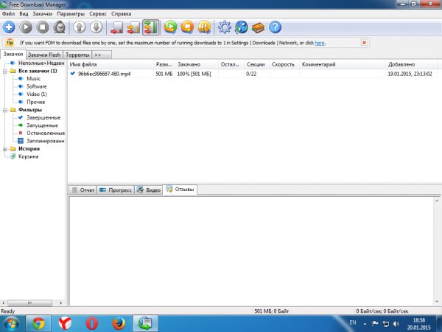This screenshot has height=332, width=442.
Task: Open the Прогресс tab in bottom panel
Action: [x=116, y=190]
